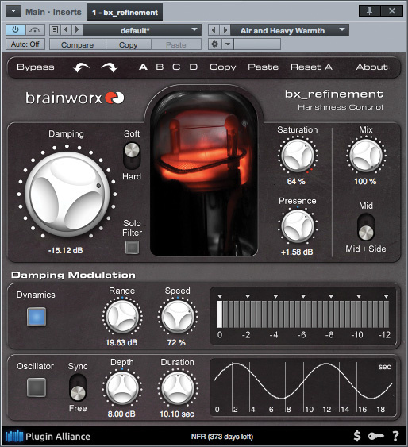Screen dimensions: 408x447
Task: Click Paste in the plugin toolbar
Action: pos(263,67)
